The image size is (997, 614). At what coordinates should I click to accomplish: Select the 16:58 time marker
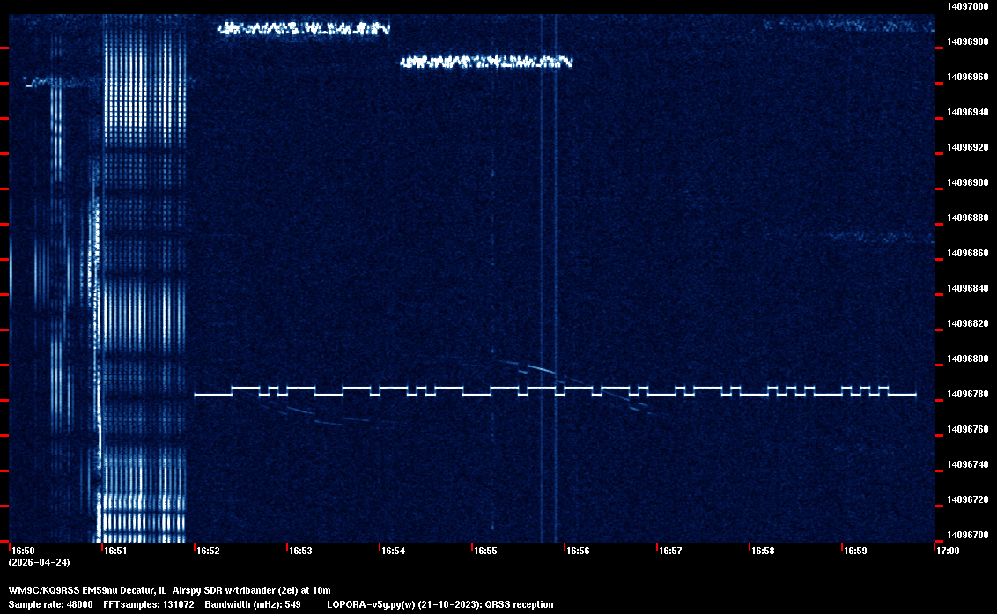763,551
